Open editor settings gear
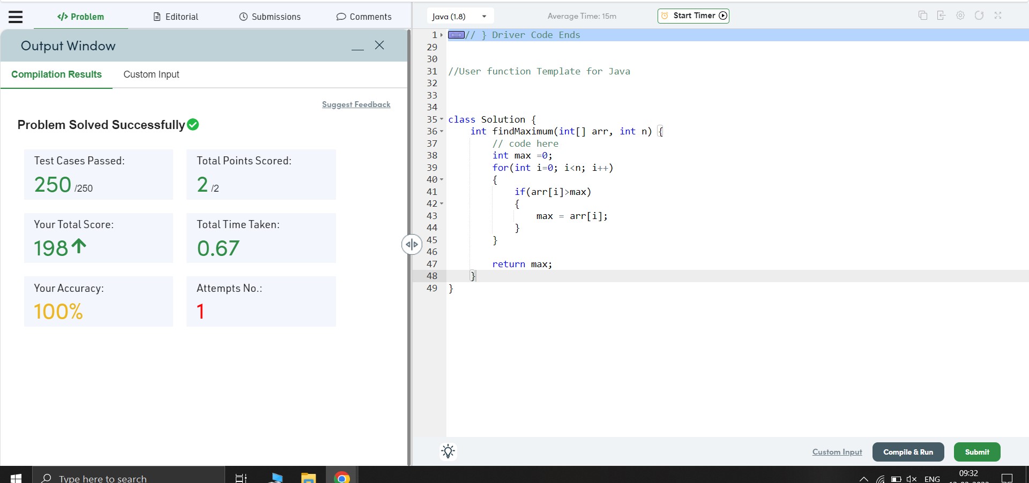This screenshot has width=1029, height=483. (x=960, y=16)
